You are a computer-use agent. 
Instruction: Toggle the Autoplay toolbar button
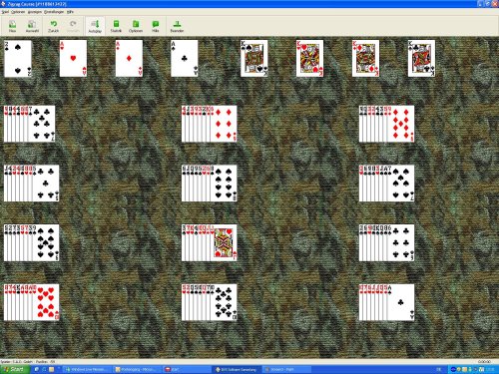click(95, 26)
